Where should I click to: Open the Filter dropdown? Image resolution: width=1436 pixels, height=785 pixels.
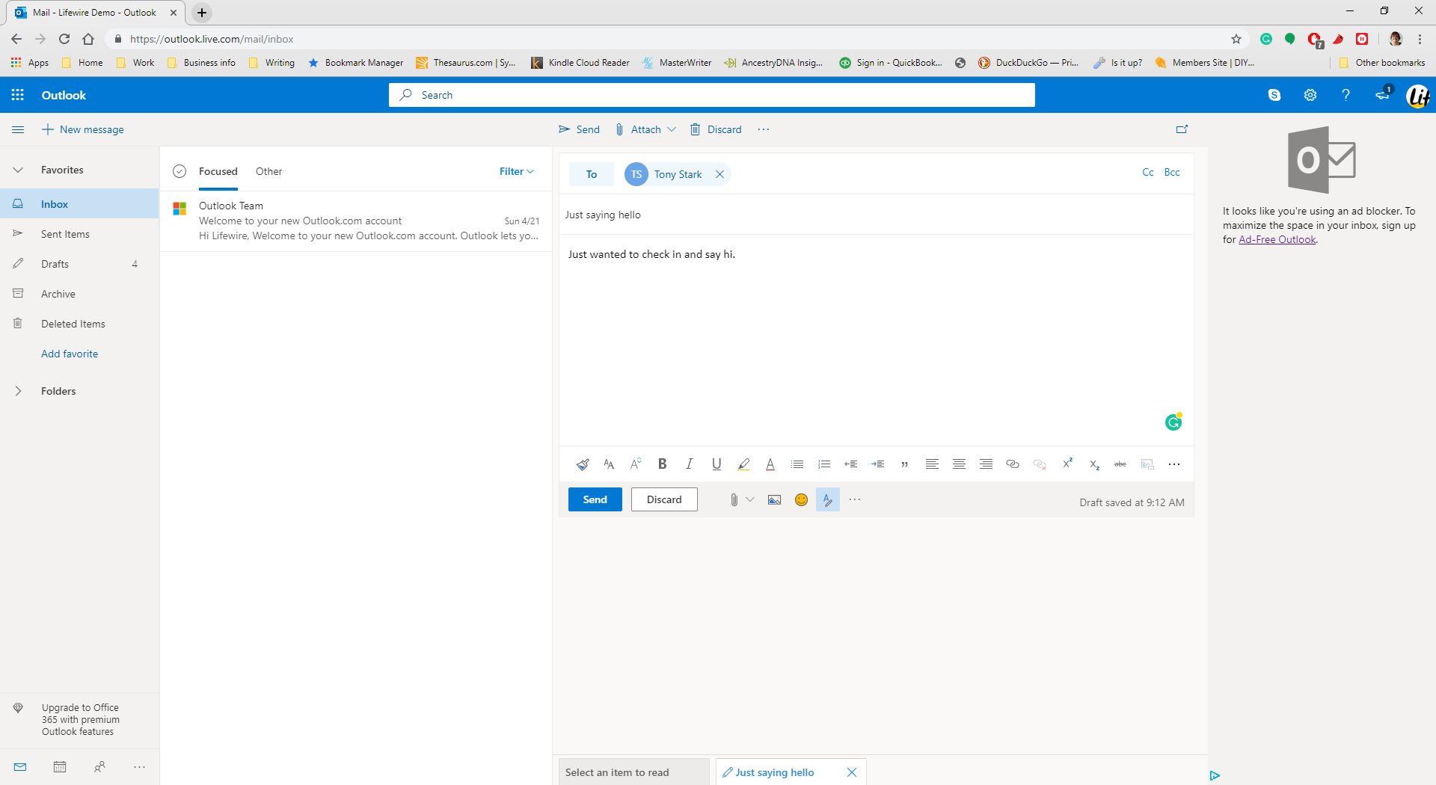click(x=516, y=171)
